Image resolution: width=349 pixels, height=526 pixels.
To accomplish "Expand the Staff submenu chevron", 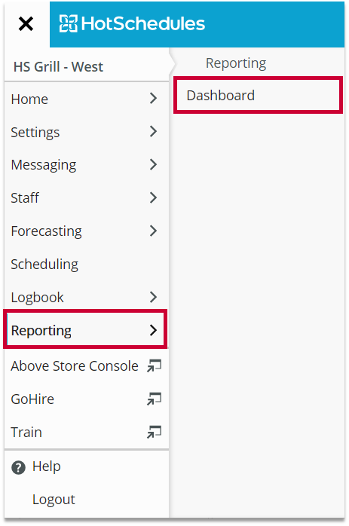I will point(153,197).
